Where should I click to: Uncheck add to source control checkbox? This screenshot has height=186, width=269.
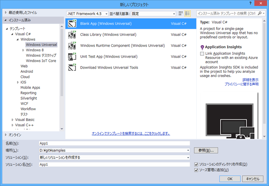click(196, 170)
